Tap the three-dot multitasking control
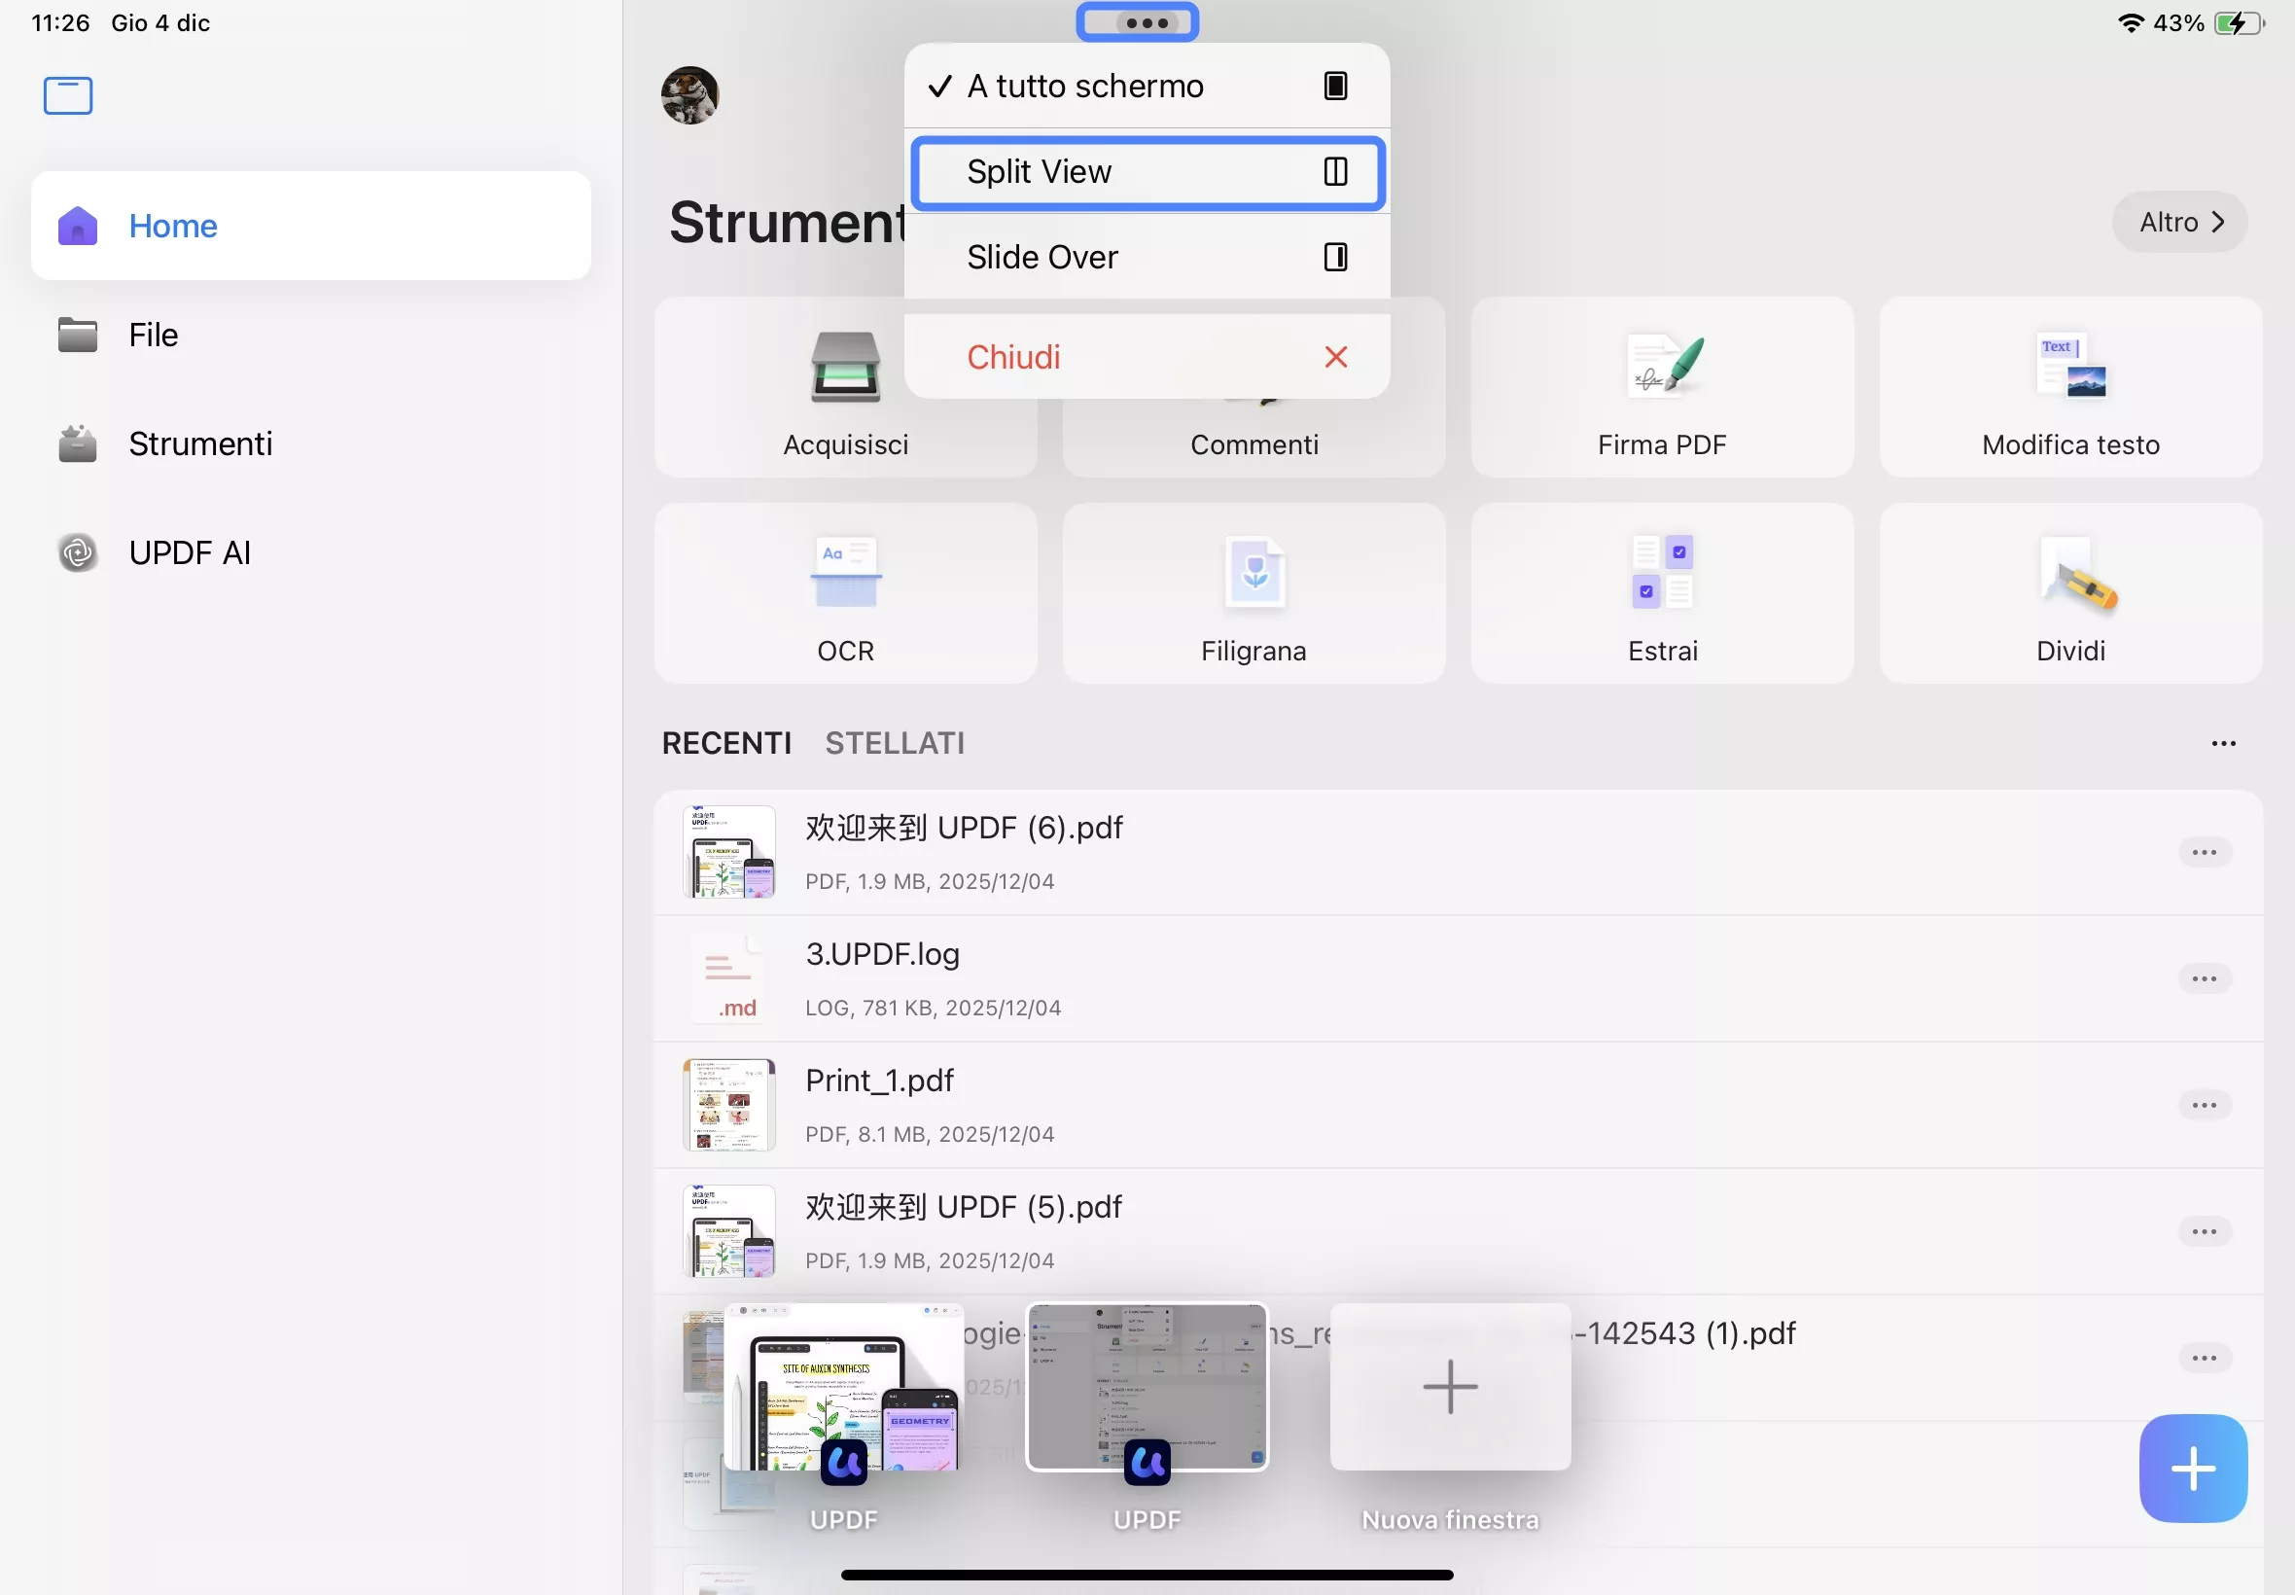The width and height of the screenshot is (2295, 1595). 1137,22
